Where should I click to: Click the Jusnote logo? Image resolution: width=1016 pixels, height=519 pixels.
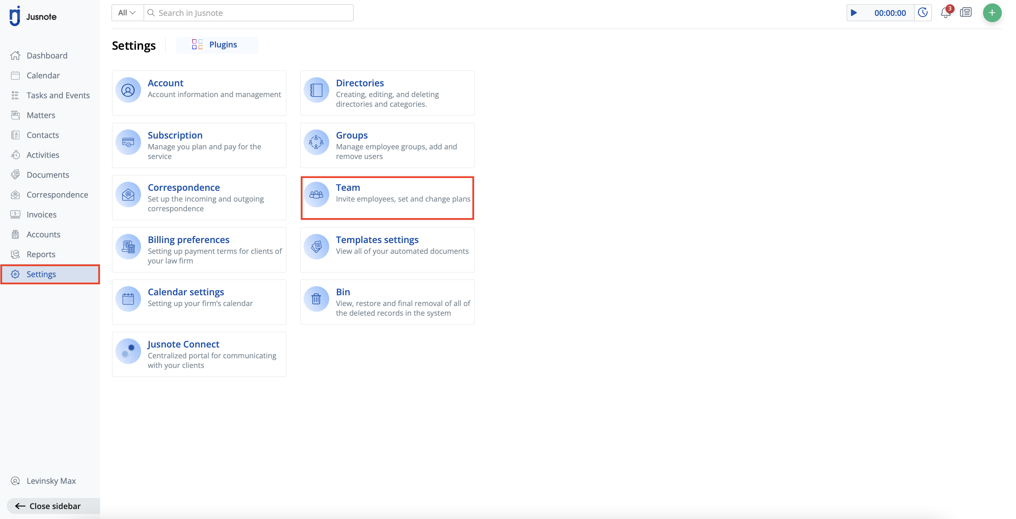(33, 16)
